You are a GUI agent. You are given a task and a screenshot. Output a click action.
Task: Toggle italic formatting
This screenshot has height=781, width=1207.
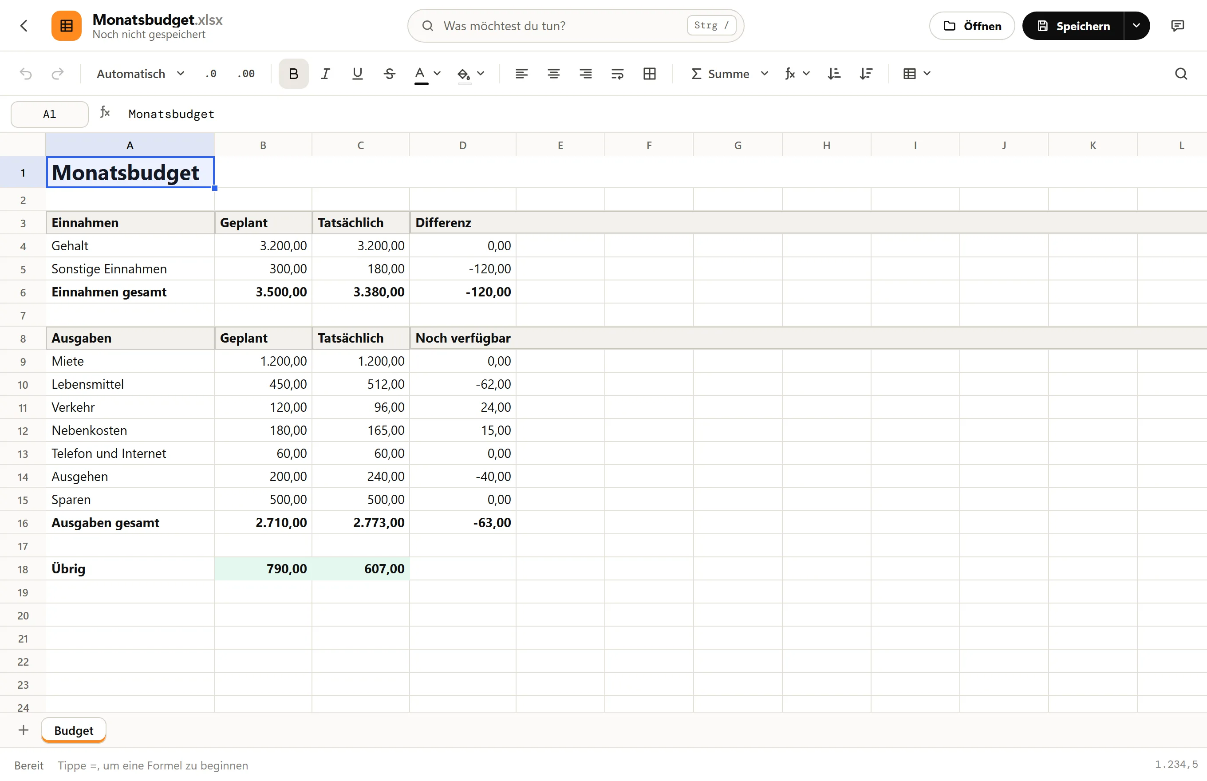point(325,74)
